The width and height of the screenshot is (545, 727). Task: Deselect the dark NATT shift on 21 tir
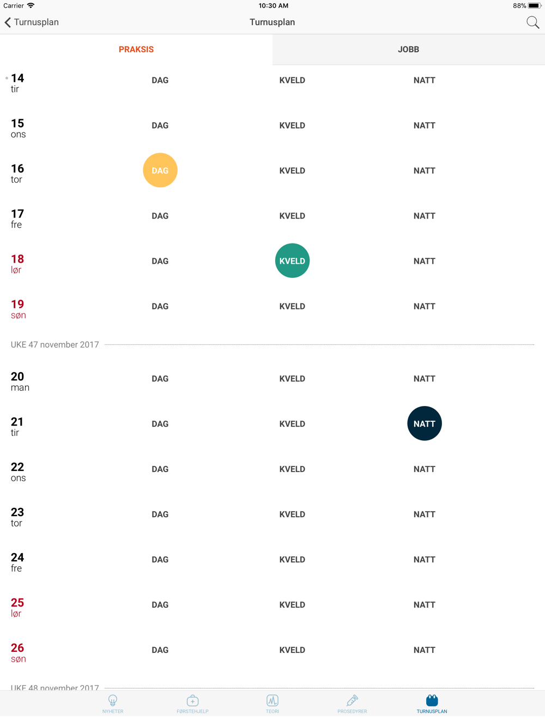(425, 423)
